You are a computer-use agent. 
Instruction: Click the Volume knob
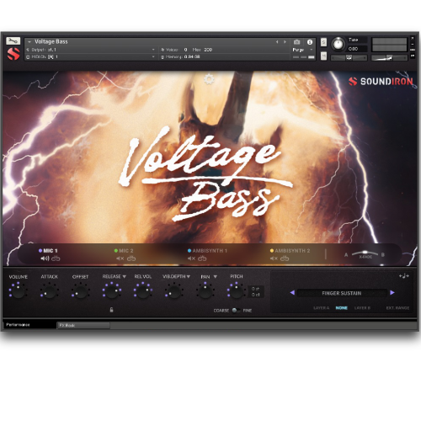tap(19, 291)
